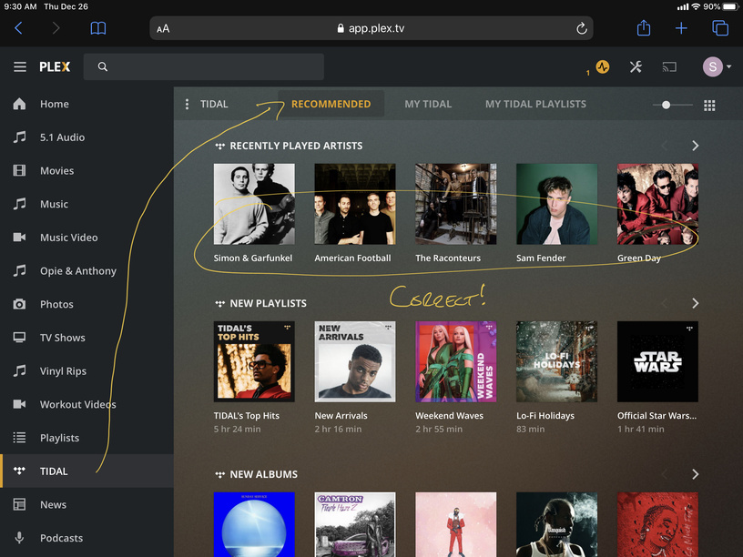Show next Recently Played Artists page
The image size is (743, 557).
(x=695, y=146)
